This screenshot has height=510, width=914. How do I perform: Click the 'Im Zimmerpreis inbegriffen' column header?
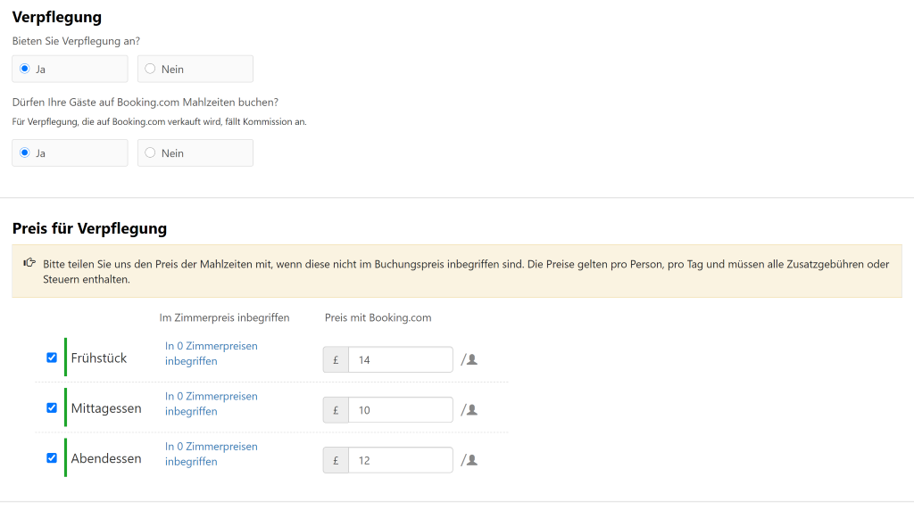[x=224, y=317]
